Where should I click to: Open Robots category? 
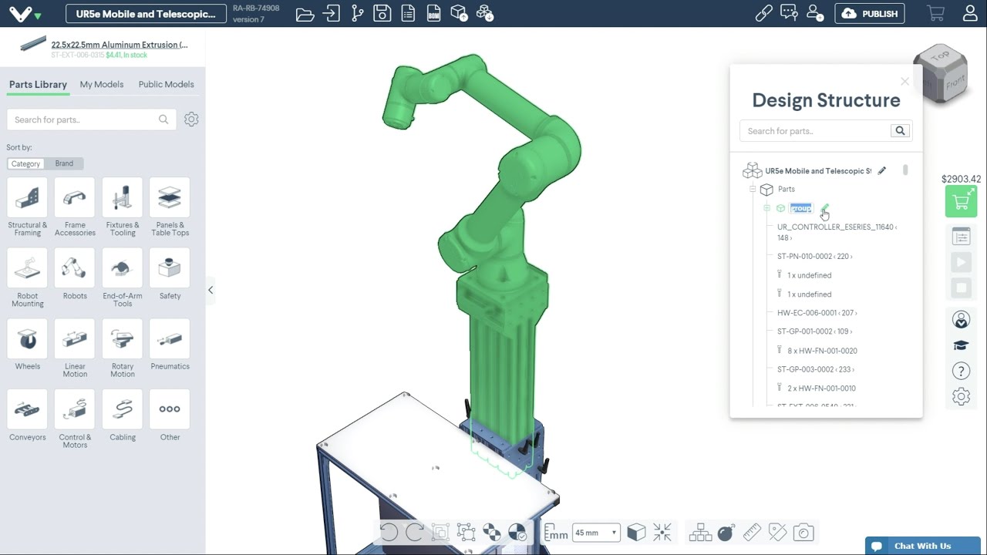tap(75, 274)
